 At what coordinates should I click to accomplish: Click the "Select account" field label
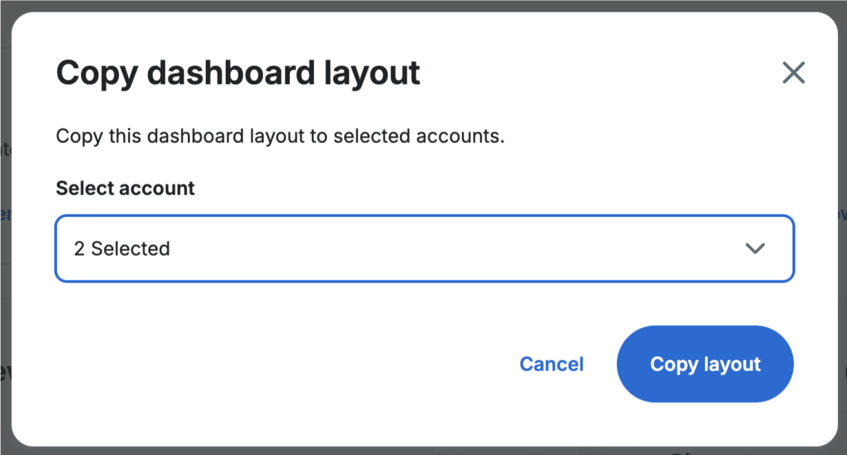[x=125, y=188]
